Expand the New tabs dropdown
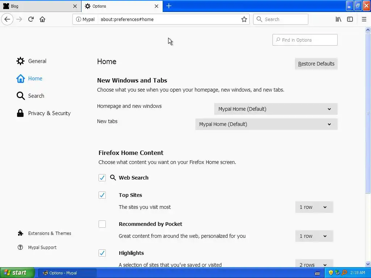 pos(266,124)
